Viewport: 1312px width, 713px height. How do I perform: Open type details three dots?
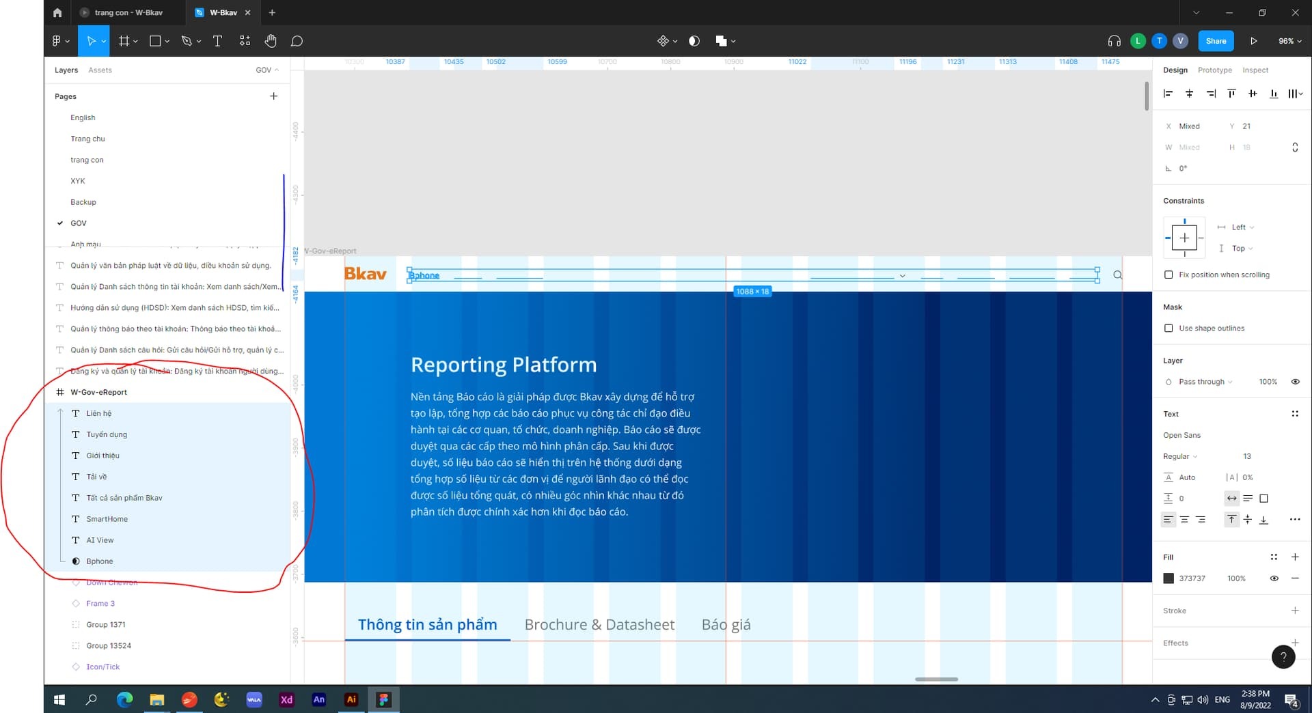click(1295, 520)
